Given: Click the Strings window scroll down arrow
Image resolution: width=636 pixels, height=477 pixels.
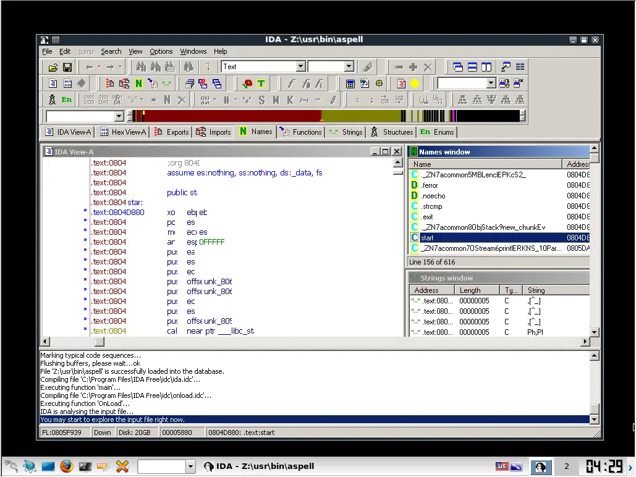Looking at the screenshot, I should click(x=594, y=332).
